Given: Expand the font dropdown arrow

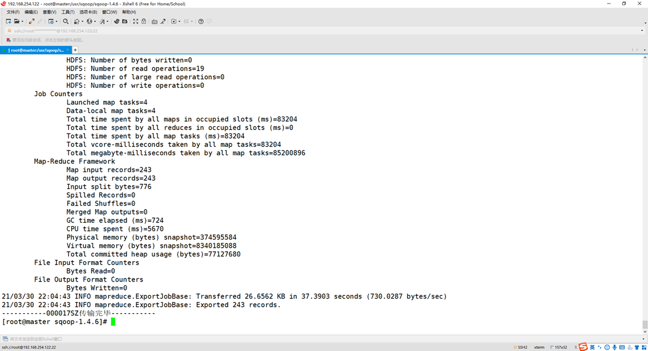Looking at the screenshot, I should (x=107, y=22).
